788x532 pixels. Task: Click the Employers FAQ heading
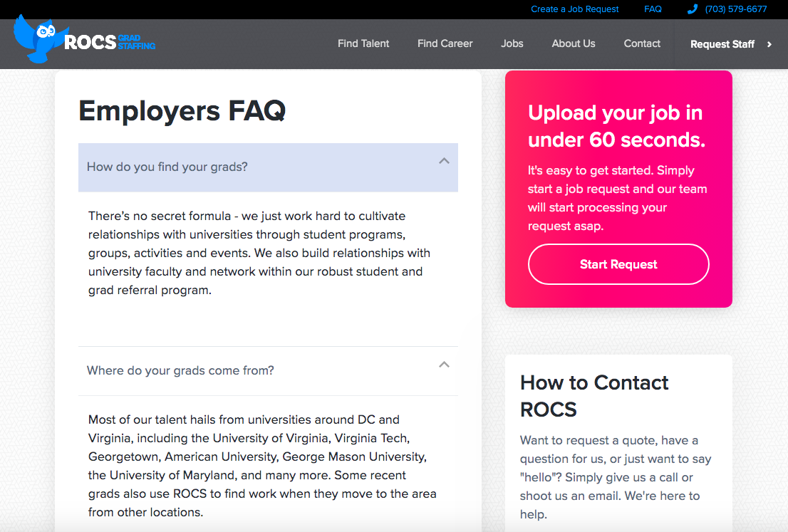coord(182,110)
